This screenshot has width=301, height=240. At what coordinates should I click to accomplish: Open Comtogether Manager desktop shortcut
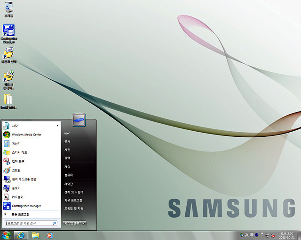[9, 34]
